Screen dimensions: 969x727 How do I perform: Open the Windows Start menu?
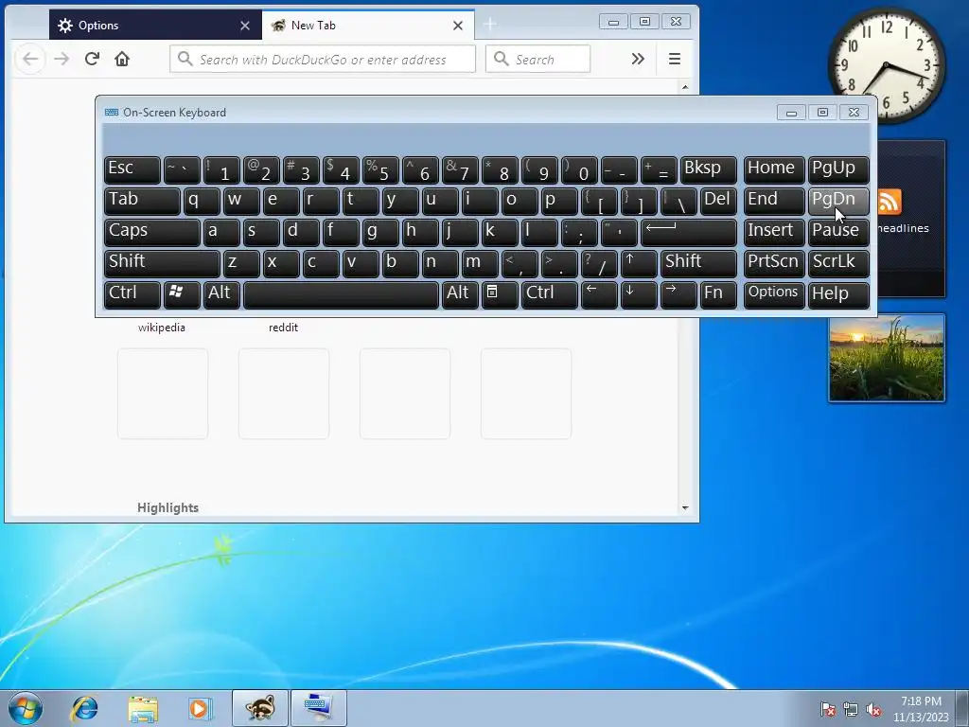[x=26, y=708]
